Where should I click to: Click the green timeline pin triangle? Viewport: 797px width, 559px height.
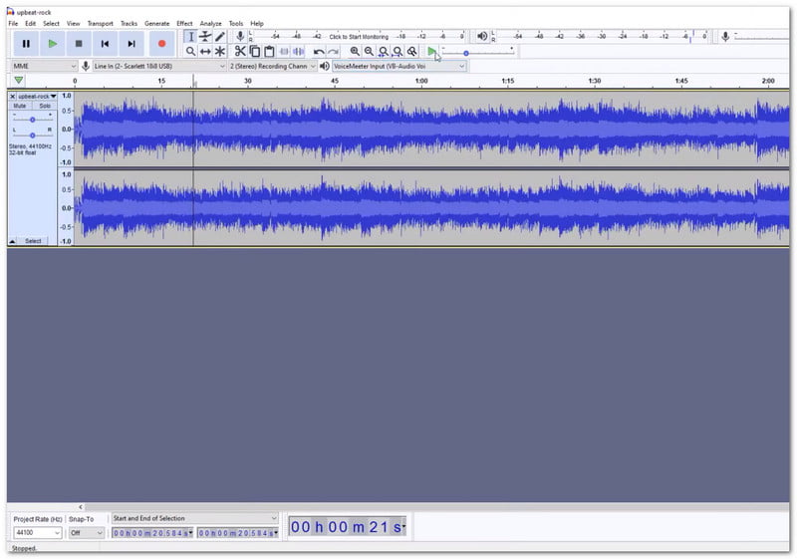(19, 81)
